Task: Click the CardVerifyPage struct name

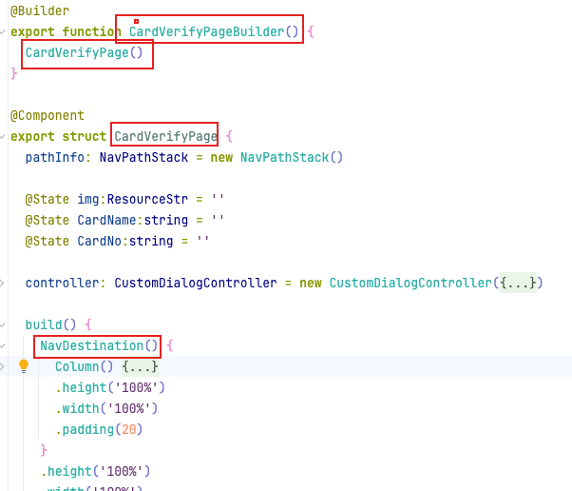Action: [x=165, y=137]
